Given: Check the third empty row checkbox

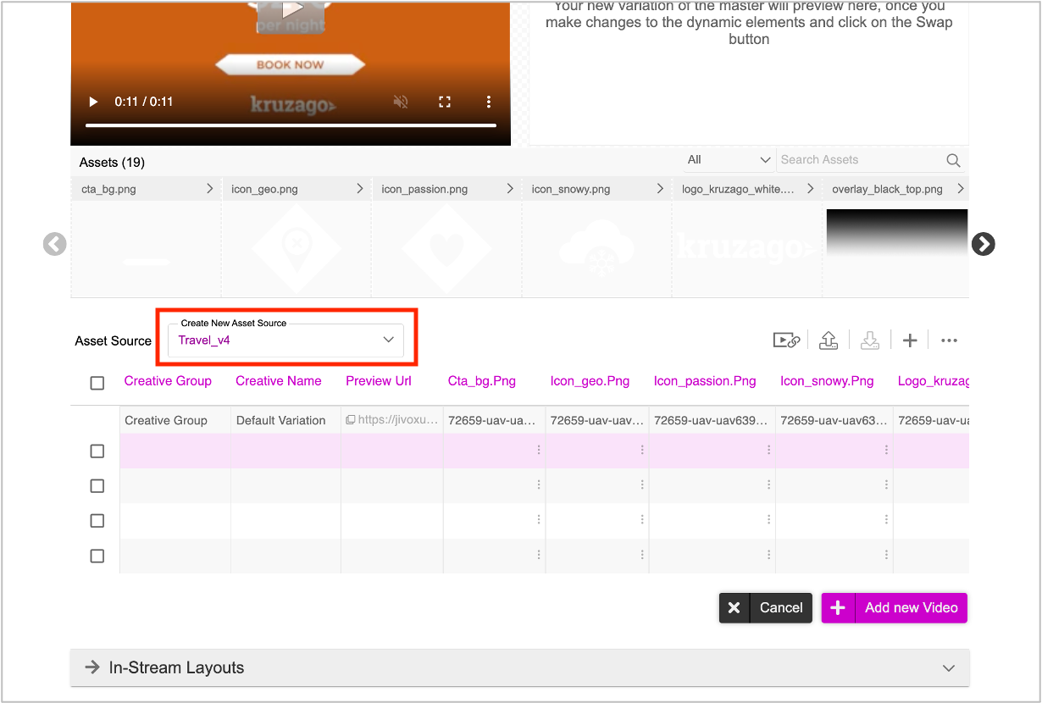Looking at the screenshot, I should [97, 521].
